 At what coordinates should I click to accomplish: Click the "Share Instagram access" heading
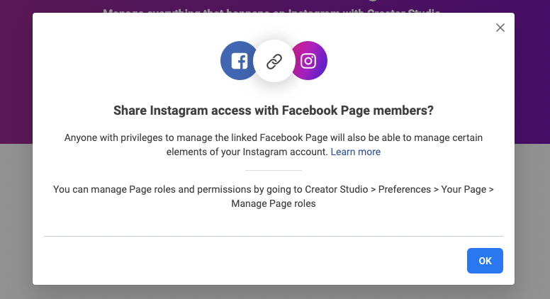[274, 111]
